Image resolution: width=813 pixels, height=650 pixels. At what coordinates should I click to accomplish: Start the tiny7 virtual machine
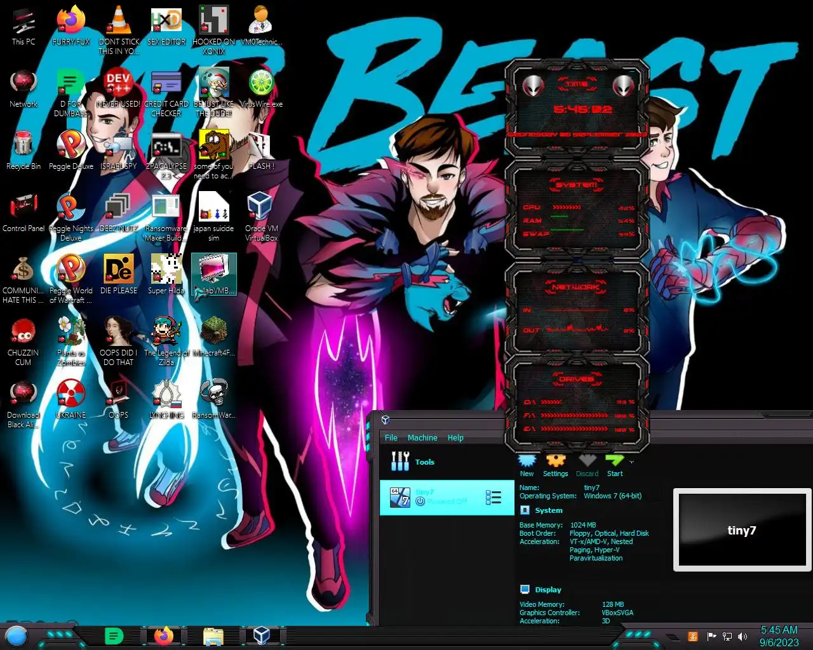[615, 465]
